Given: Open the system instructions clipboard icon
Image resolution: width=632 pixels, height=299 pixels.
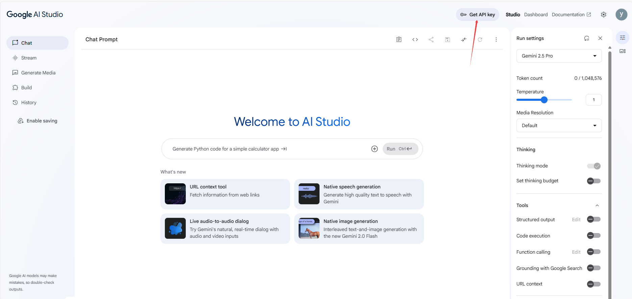Looking at the screenshot, I should coord(399,40).
